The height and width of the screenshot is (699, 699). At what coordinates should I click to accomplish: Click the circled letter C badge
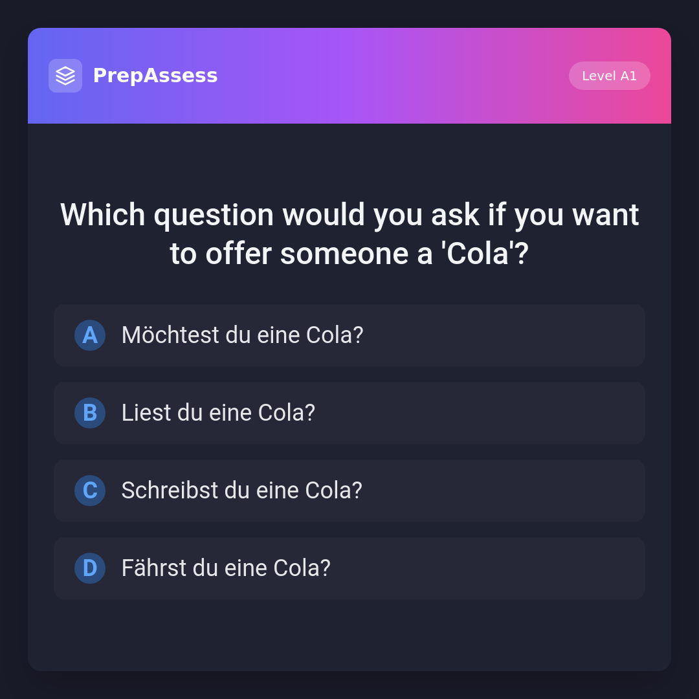point(90,491)
